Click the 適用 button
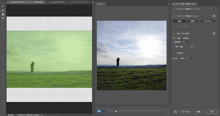The image size is (220, 116). [199, 112]
